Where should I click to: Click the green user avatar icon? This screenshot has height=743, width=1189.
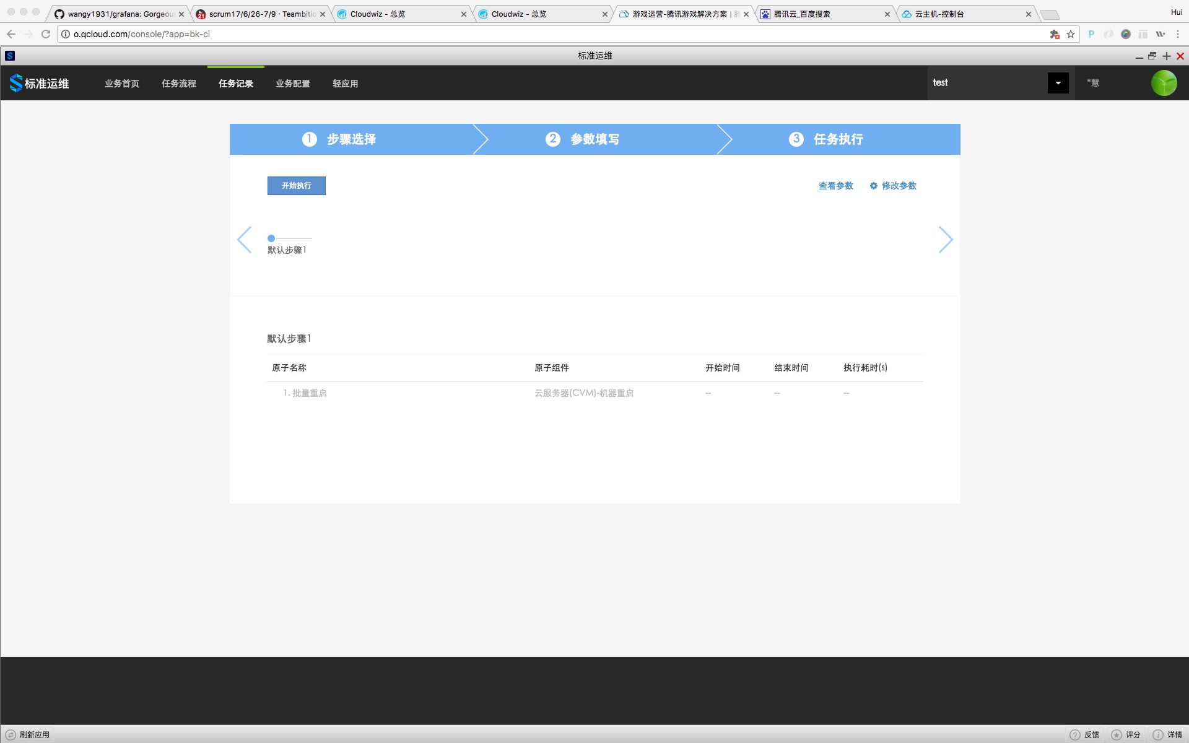[x=1164, y=83]
